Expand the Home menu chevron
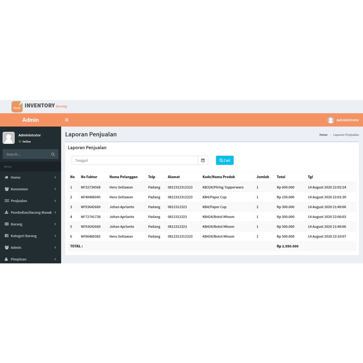This screenshot has height=363, width=363. [x=55, y=177]
